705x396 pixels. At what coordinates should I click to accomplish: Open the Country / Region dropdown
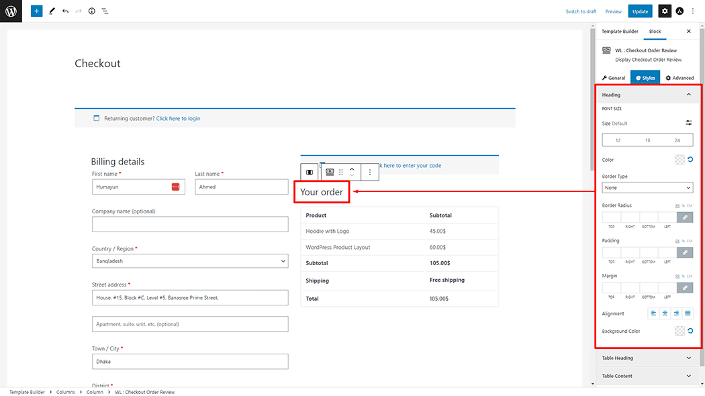(x=190, y=261)
